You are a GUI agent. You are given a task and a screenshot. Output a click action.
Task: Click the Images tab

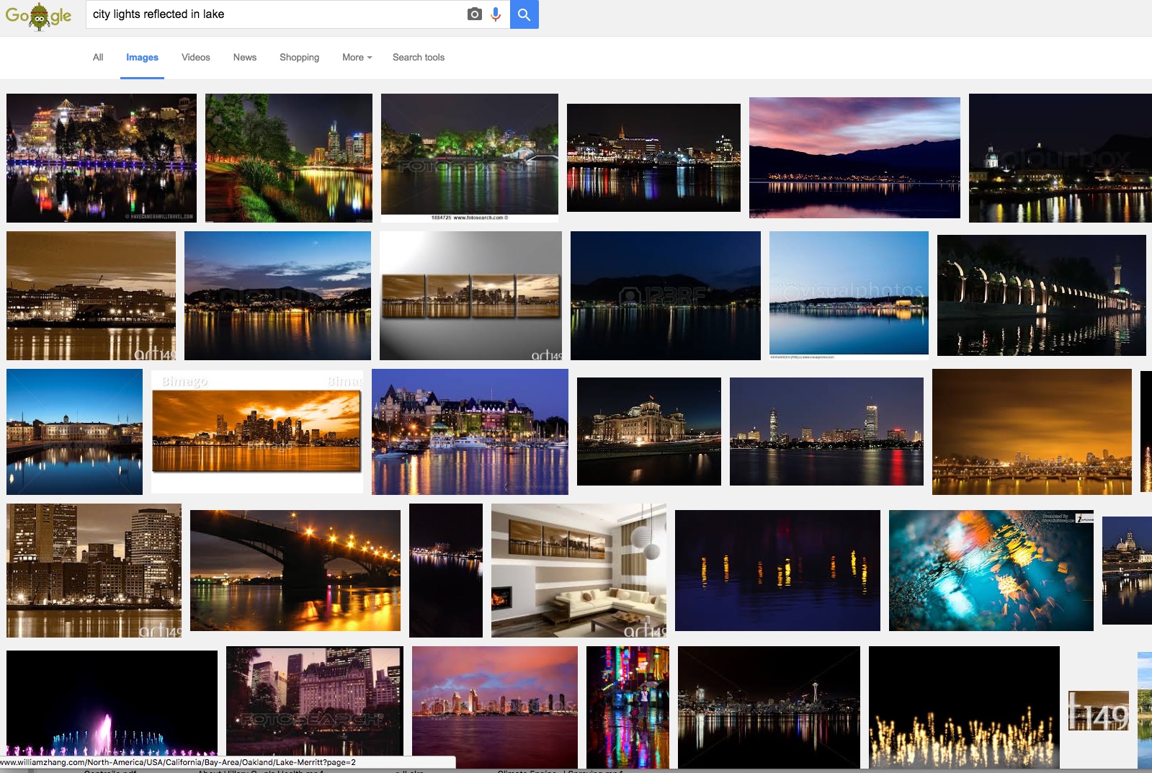coord(142,58)
